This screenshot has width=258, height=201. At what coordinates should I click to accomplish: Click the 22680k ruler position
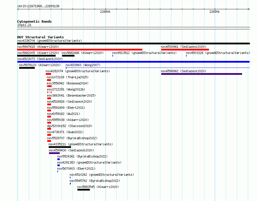pyautogui.click(x=105, y=12)
